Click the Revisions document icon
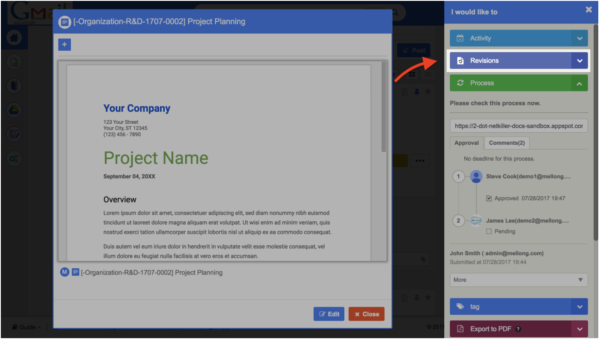This screenshot has height=339, width=600. pos(460,61)
